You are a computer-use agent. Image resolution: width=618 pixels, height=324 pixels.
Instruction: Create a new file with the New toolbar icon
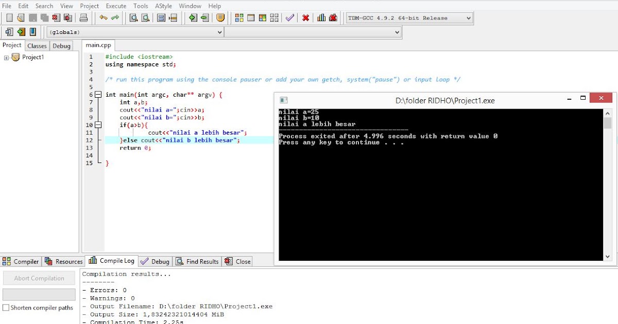tap(9, 18)
